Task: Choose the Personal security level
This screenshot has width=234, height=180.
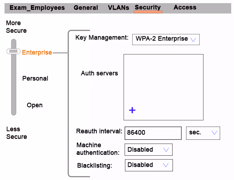Action: 35,78
